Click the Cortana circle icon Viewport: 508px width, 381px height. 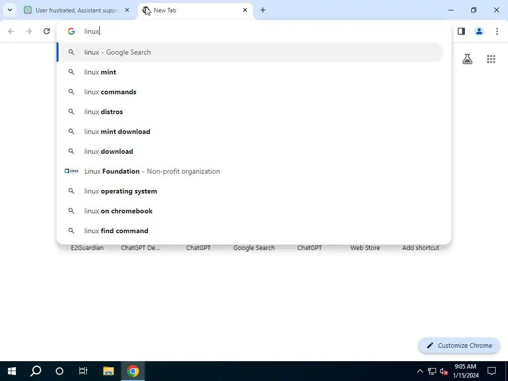tap(60, 371)
